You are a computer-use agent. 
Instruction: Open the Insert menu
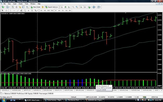pos(15,4)
